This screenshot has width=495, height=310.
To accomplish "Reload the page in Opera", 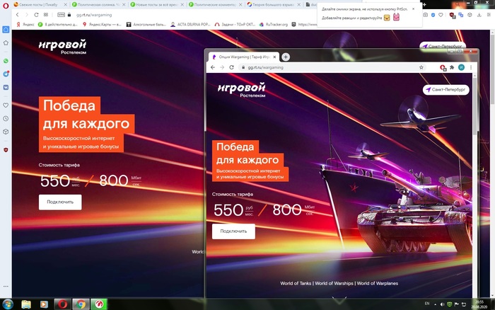I will pyautogui.click(x=36, y=15).
